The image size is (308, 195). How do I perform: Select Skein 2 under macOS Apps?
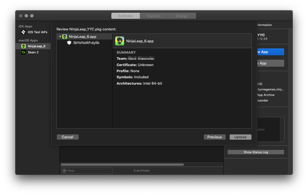(x=33, y=52)
